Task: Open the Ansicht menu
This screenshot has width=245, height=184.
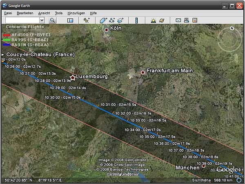Action: pyautogui.click(x=44, y=13)
